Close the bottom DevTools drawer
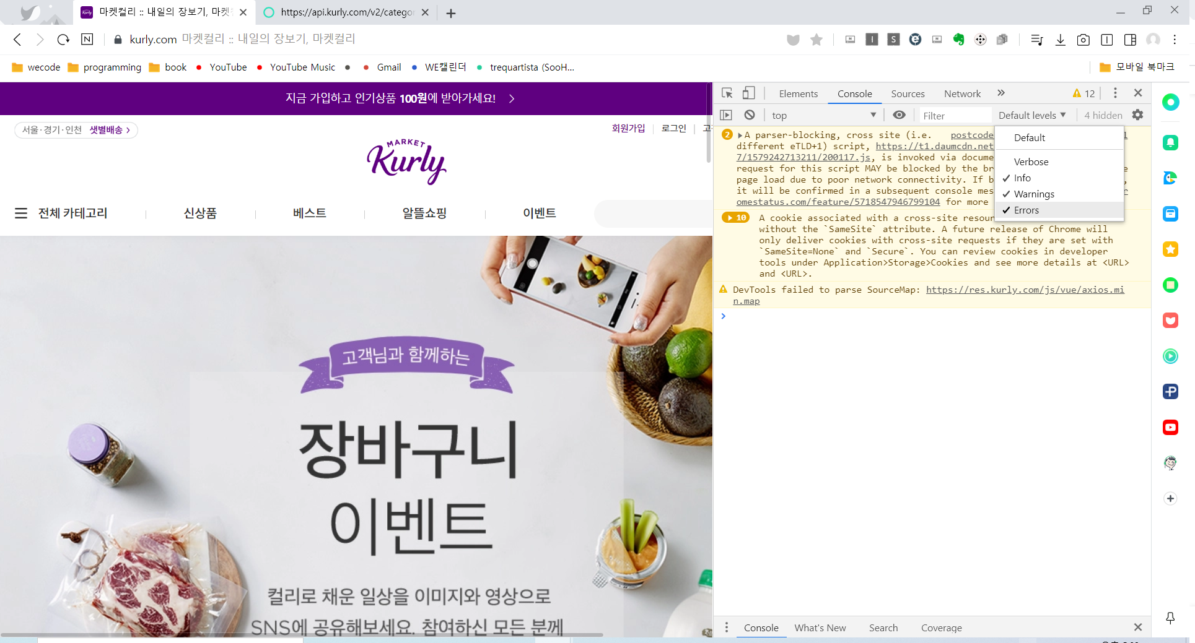Viewport: 1195px width, 643px height. pyautogui.click(x=1138, y=627)
